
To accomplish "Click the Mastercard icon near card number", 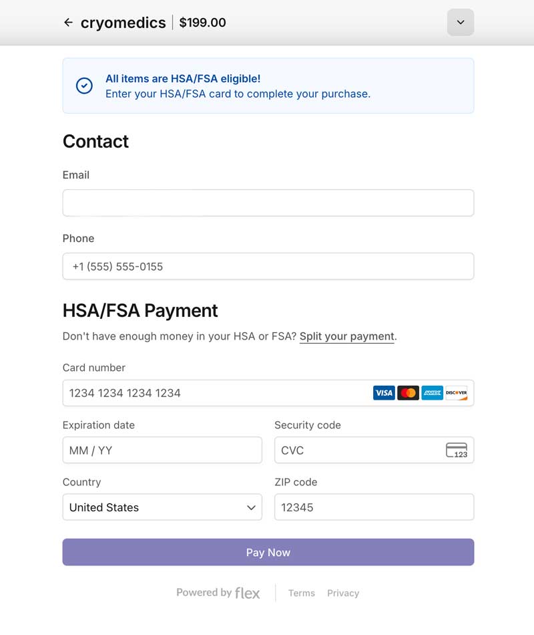I will coord(409,393).
